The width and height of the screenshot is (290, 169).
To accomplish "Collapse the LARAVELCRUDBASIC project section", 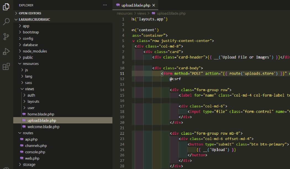I will coord(63,19).
